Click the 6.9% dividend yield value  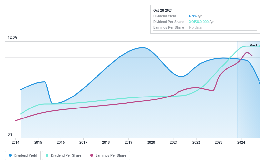point(193,16)
